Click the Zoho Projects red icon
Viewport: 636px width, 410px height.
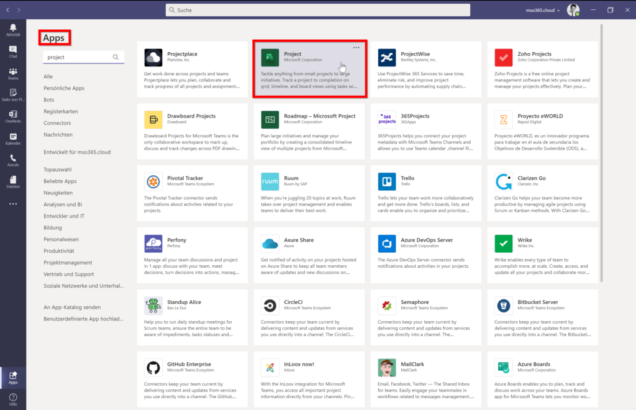(503, 58)
